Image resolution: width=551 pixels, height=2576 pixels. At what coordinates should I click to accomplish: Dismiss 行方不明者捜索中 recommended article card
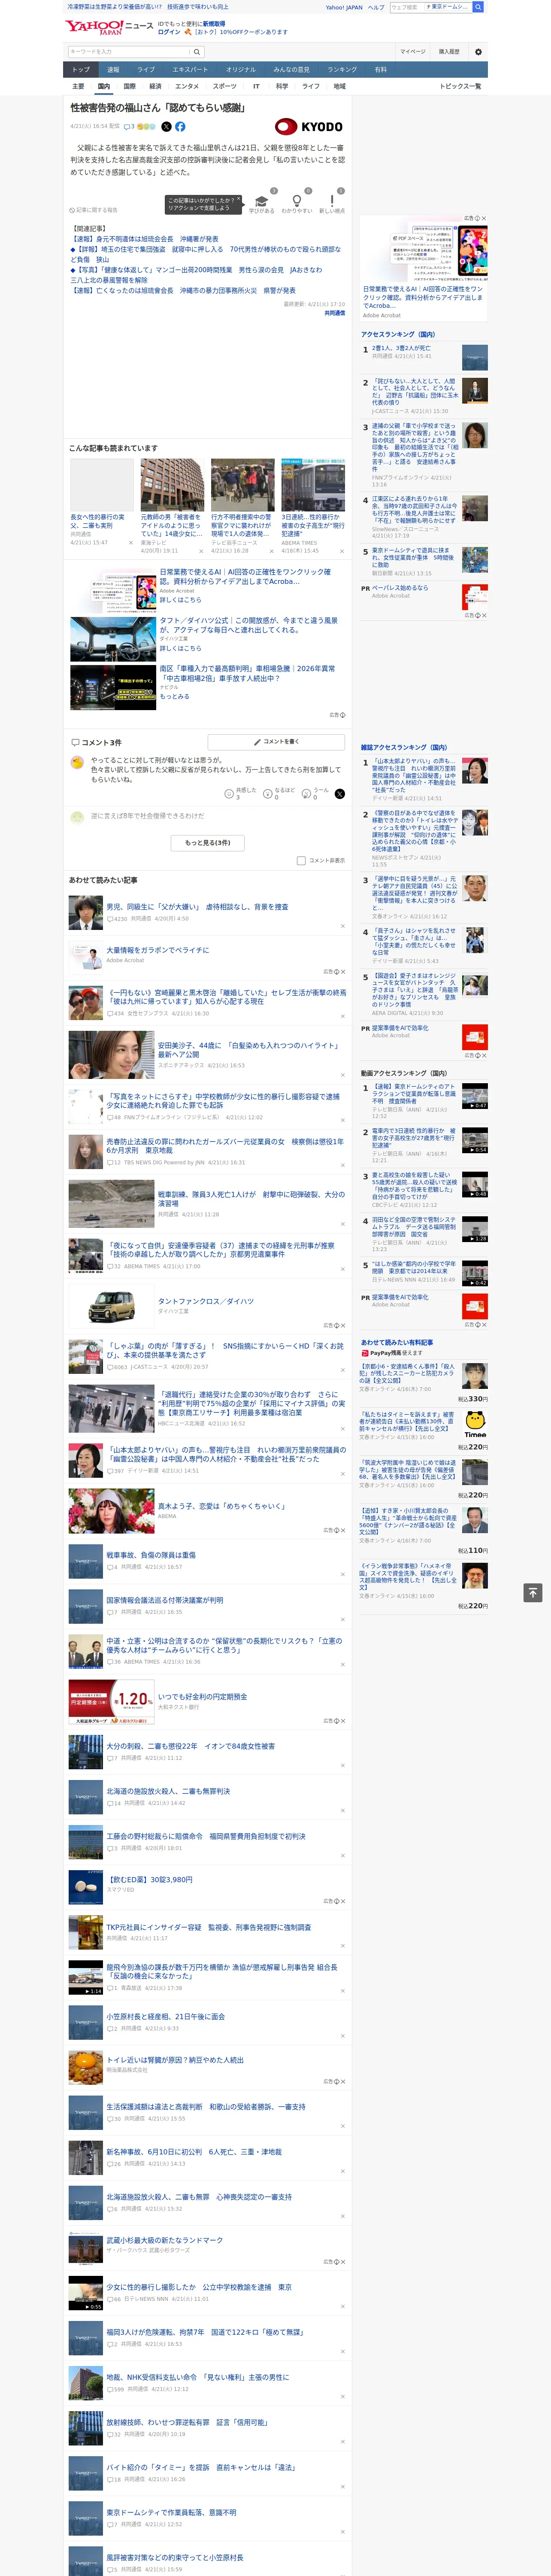pos(271,550)
